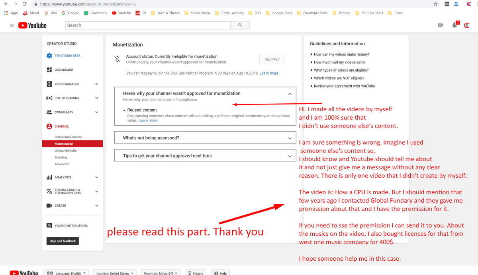The height and width of the screenshot is (275, 478).
Task: Expand the Community section chevron
Action: pos(97,112)
